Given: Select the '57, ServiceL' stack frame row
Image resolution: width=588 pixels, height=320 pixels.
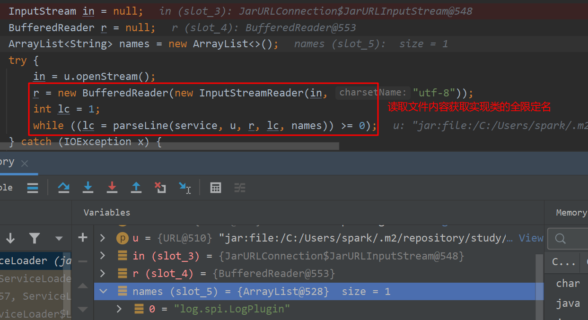Looking at the screenshot, I should (35, 296).
